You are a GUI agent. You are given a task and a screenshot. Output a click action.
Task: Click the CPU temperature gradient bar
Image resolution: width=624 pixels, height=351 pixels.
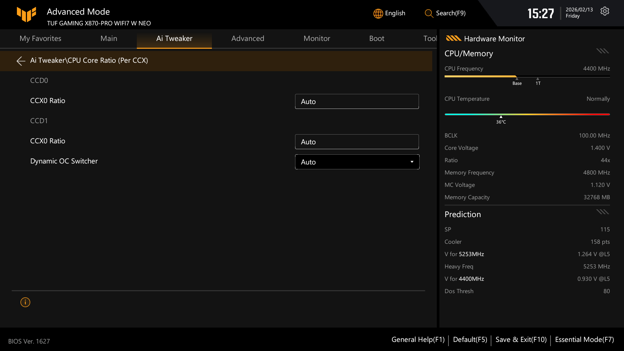pyautogui.click(x=527, y=114)
